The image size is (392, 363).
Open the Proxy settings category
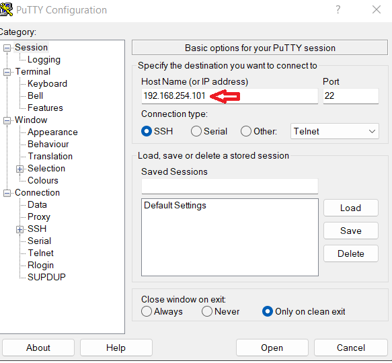coord(39,216)
